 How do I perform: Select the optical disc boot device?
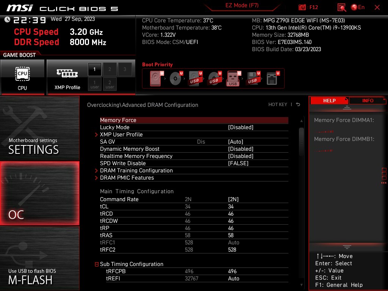point(176,78)
